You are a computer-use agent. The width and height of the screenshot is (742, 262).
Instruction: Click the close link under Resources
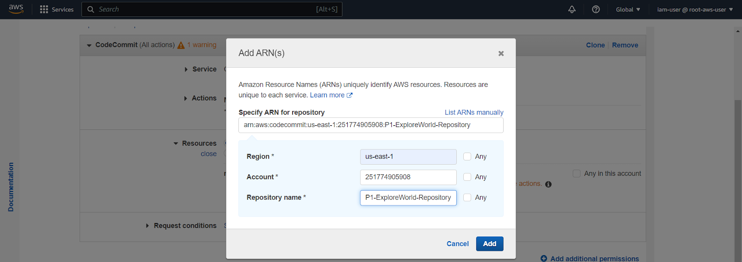[209, 154]
